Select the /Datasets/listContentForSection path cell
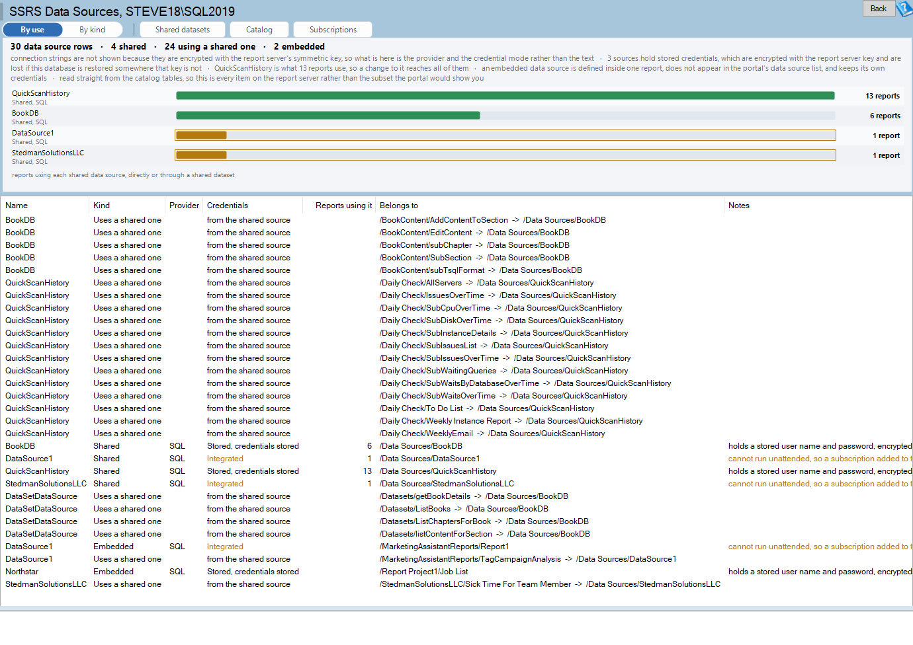Viewport: 913px width, 645px height. [485, 534]
